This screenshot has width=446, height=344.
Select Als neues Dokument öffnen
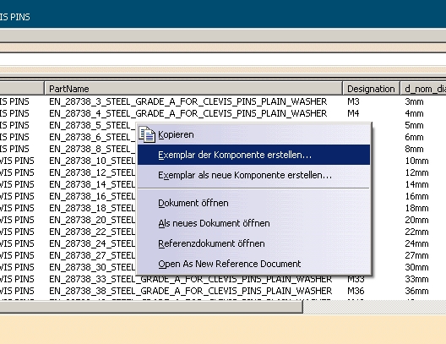[x=253, y=223]
